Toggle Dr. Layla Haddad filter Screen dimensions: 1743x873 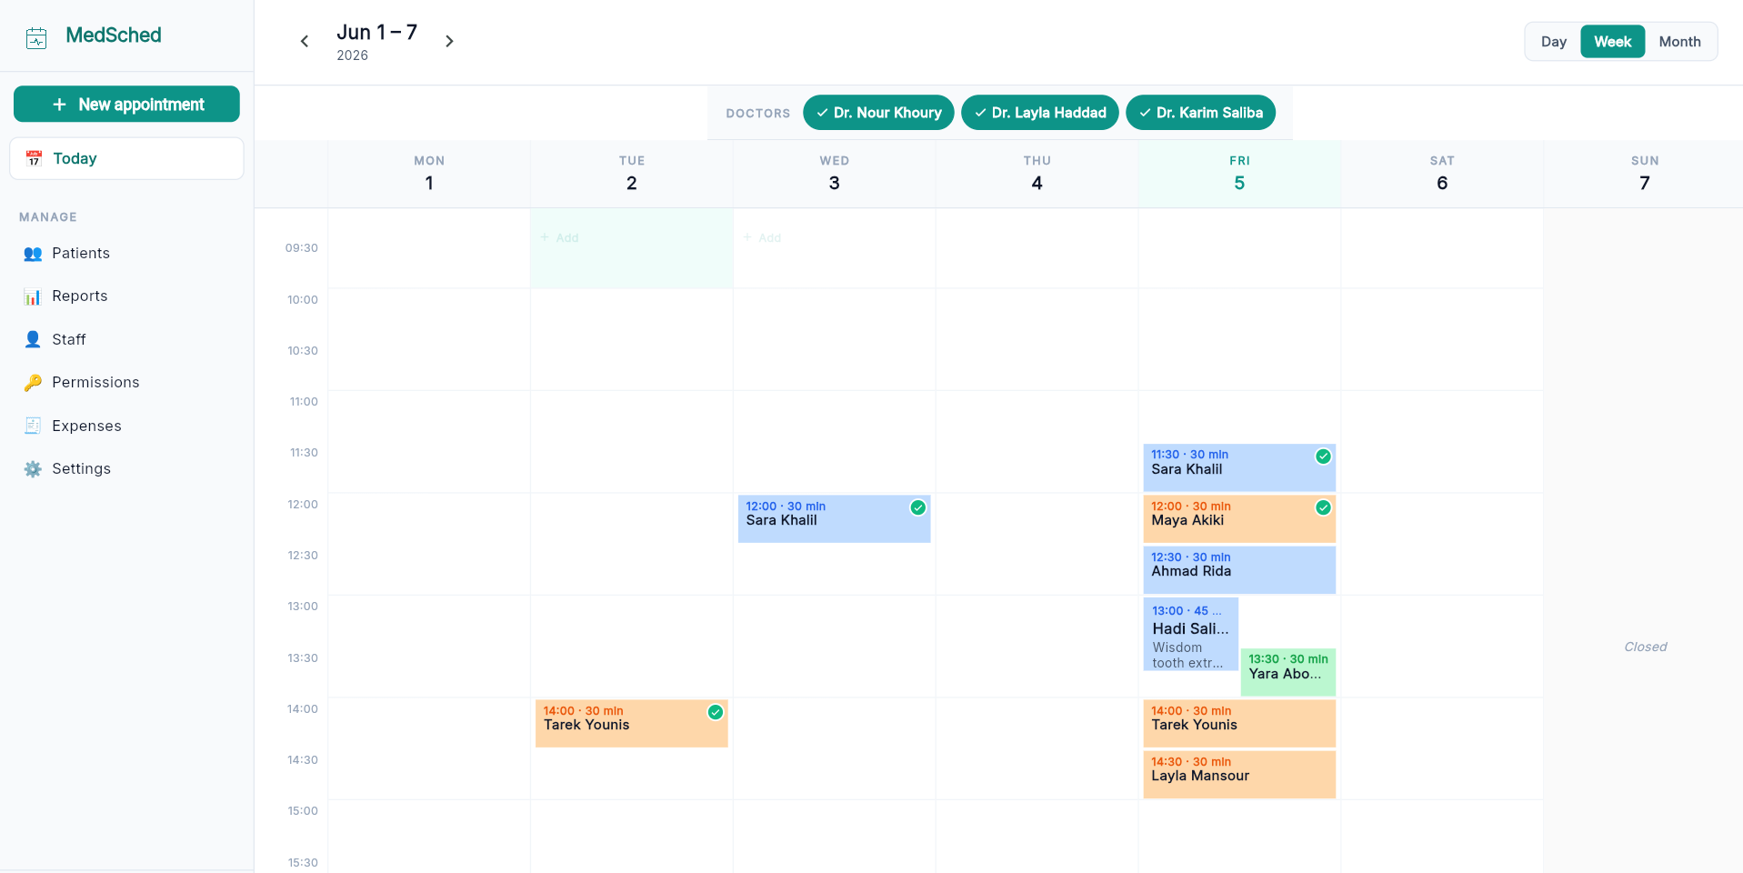(x=1040, y=113)
